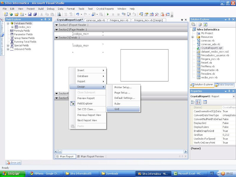Open the Insert submenu in context menu
The image size is (236, 177).
(x=88, y=70)
